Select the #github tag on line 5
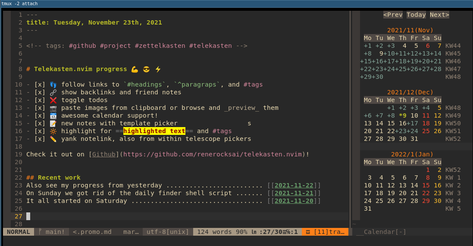473x246 pixels. (x=82, y=46)
